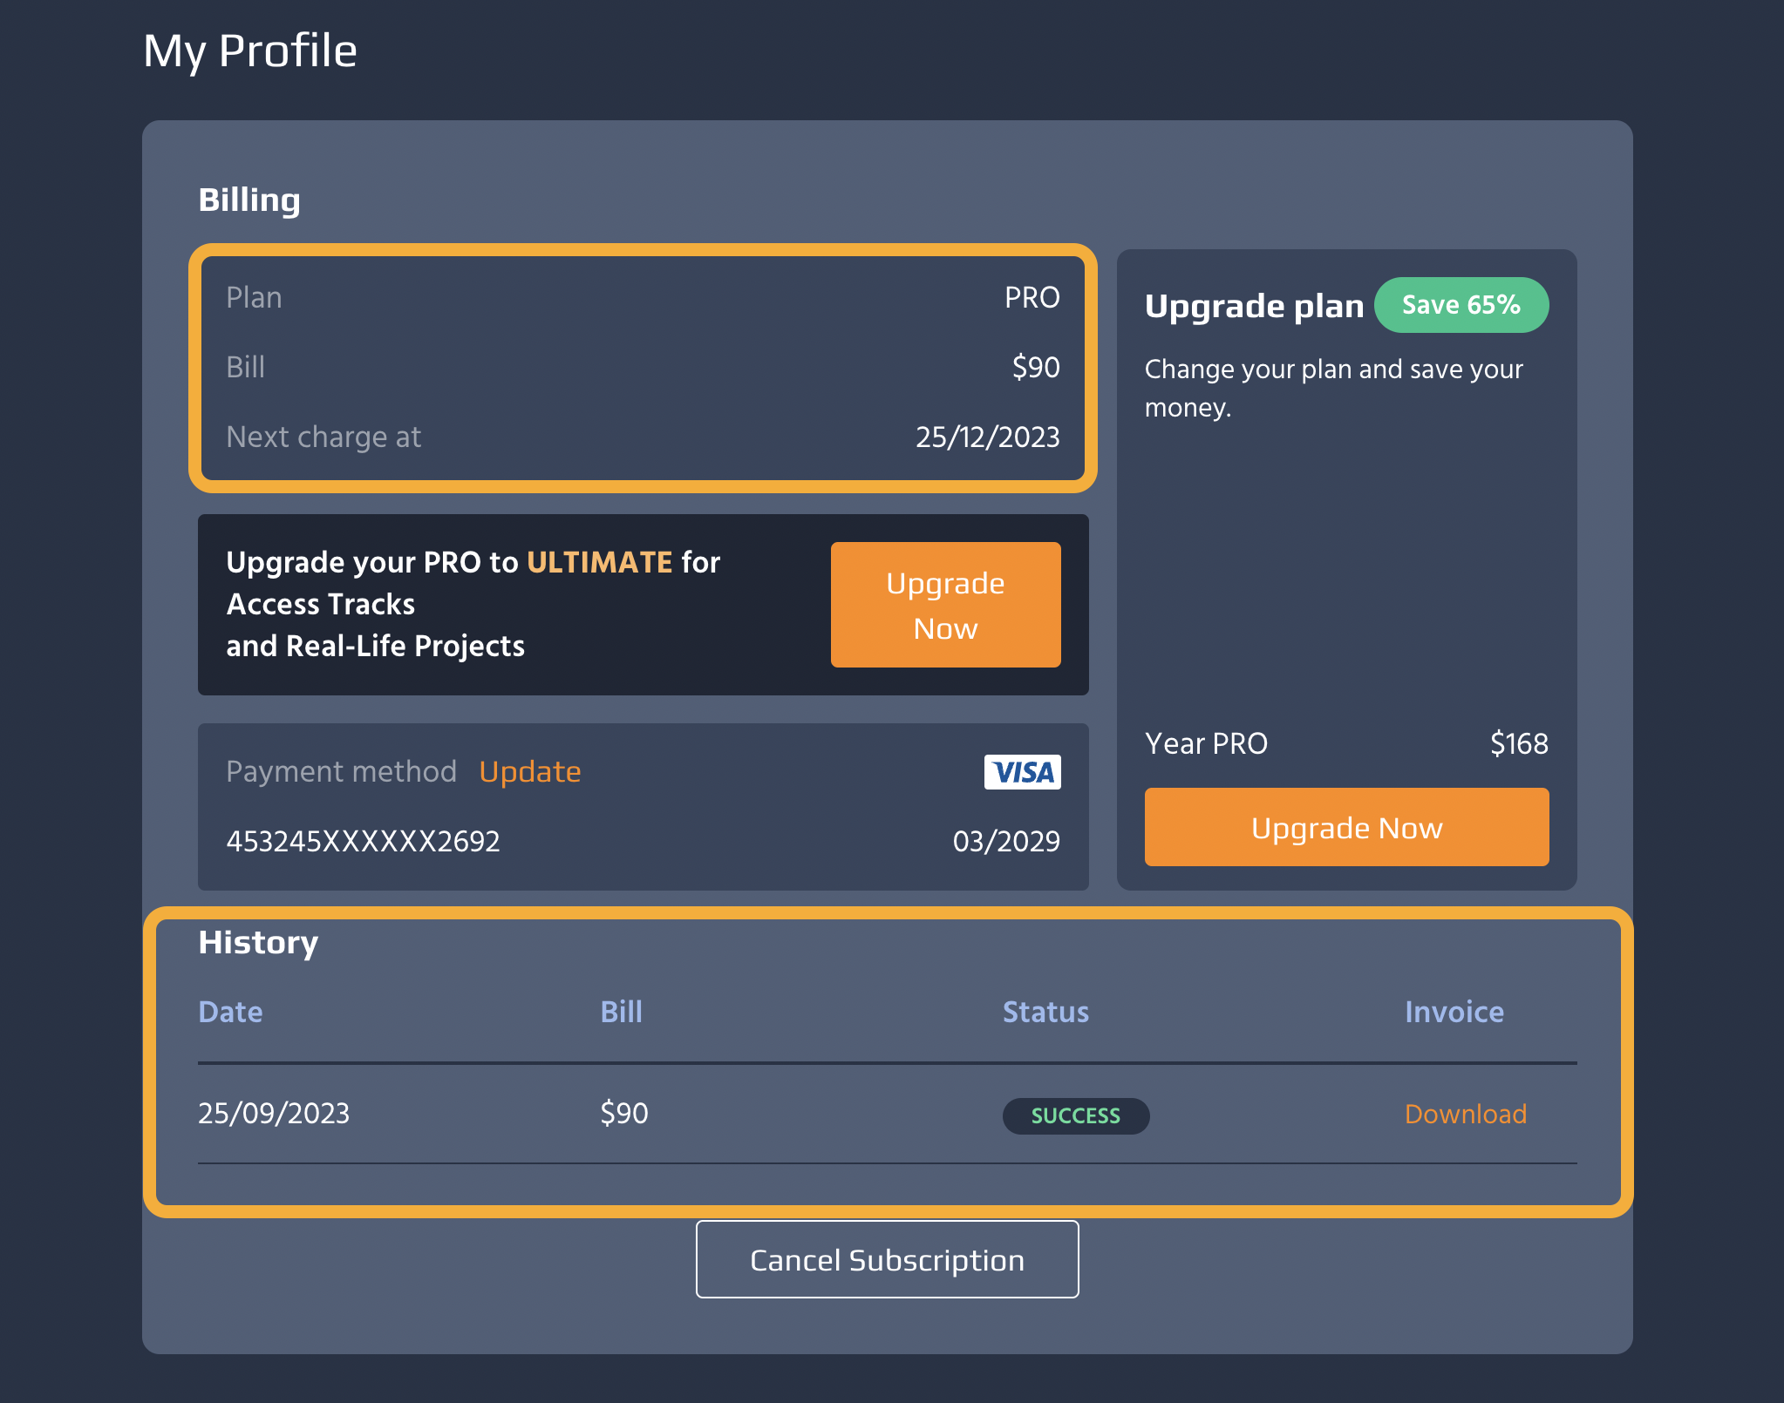This screenshot has width=1784, height=1403.
Task: Click the ULTIMATE highlighted text
Action: [599, 562]
